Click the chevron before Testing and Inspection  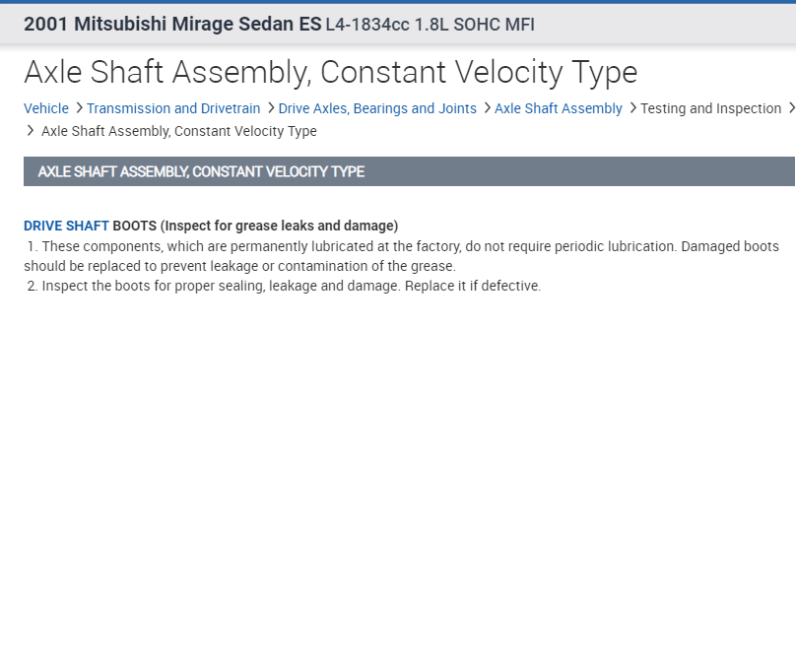(x=632, y=108)
